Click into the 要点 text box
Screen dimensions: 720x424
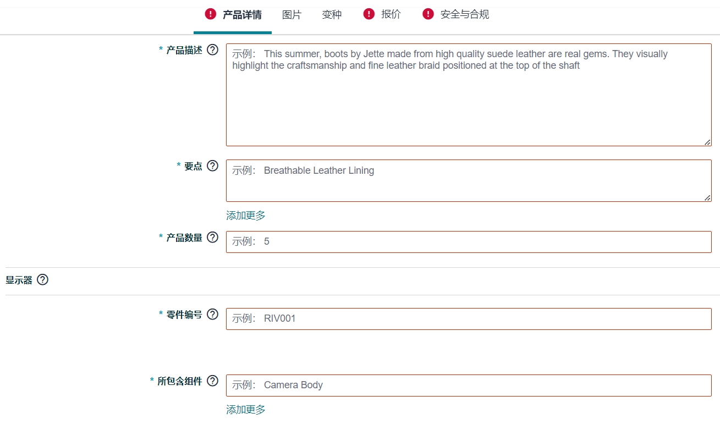tap(468, 181)
